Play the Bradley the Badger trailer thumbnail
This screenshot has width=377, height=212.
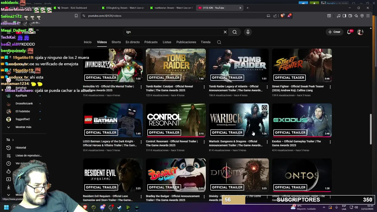pos(176,175)
